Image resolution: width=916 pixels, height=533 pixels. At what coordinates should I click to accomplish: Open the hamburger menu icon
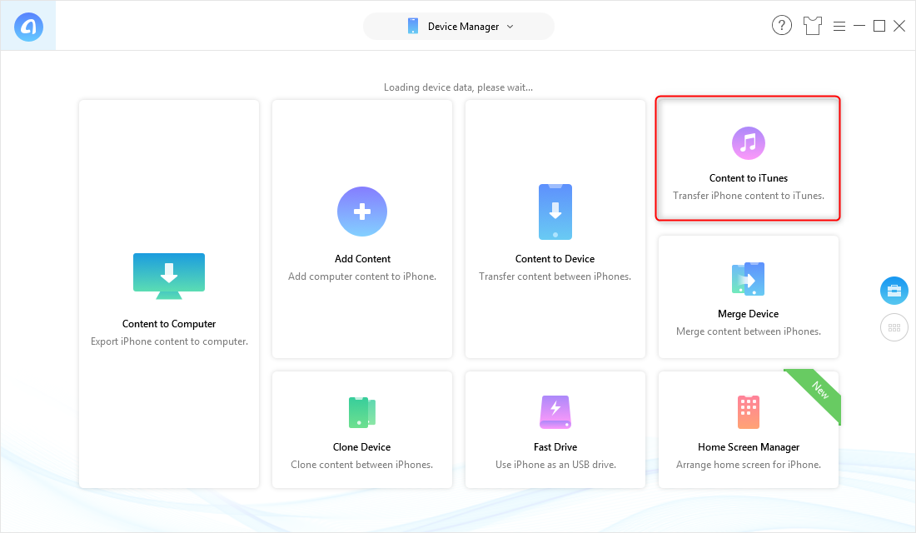(x=839, y=27)
